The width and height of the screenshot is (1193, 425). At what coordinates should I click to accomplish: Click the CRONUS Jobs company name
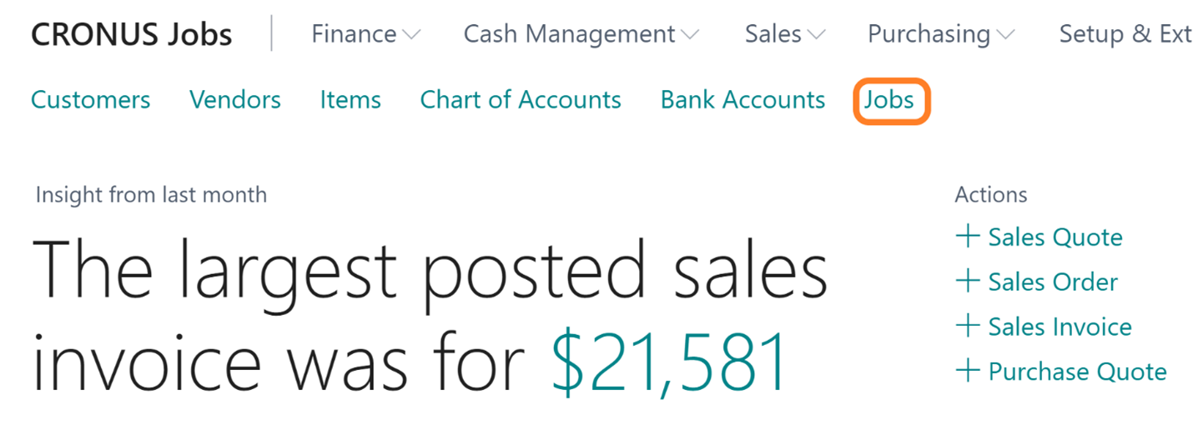click(x=132, y=35)
